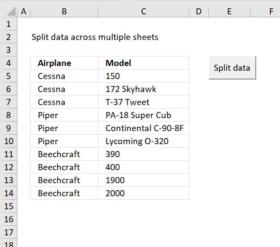This screenshot has width=280, height=247.
Task: Select the cell containing 2000
Action: (144, 194)
